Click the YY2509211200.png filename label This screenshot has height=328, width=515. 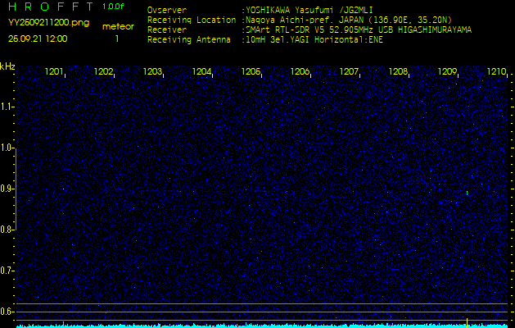[48, 23]
